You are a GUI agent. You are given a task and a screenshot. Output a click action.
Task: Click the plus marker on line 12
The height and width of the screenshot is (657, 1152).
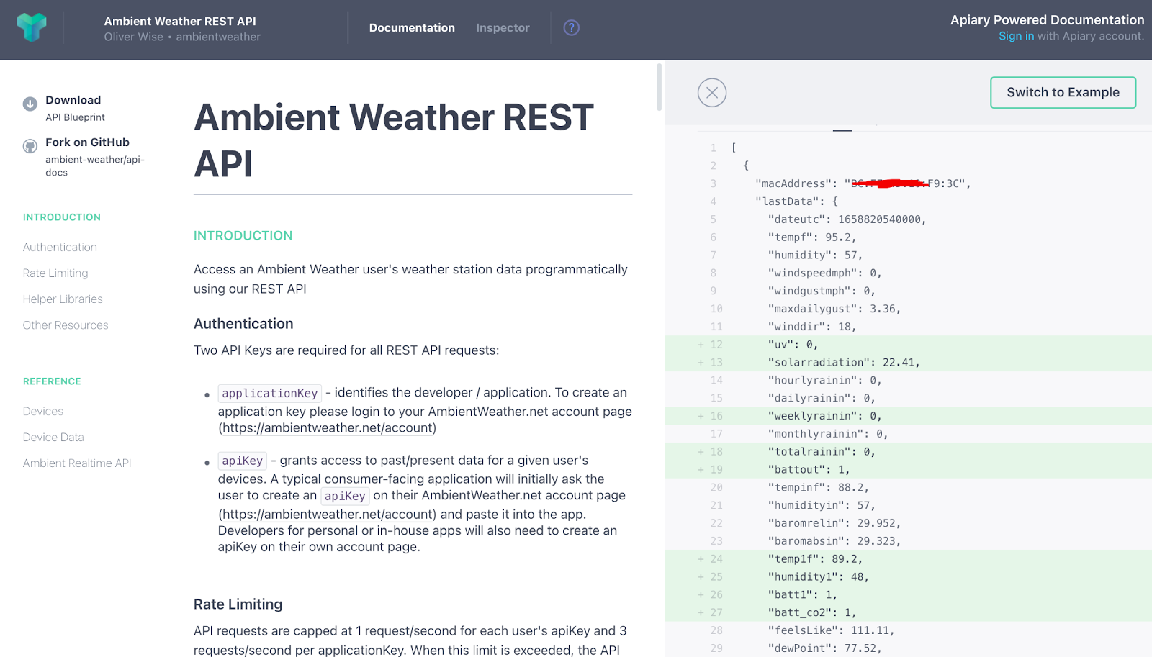pos(701,345)
